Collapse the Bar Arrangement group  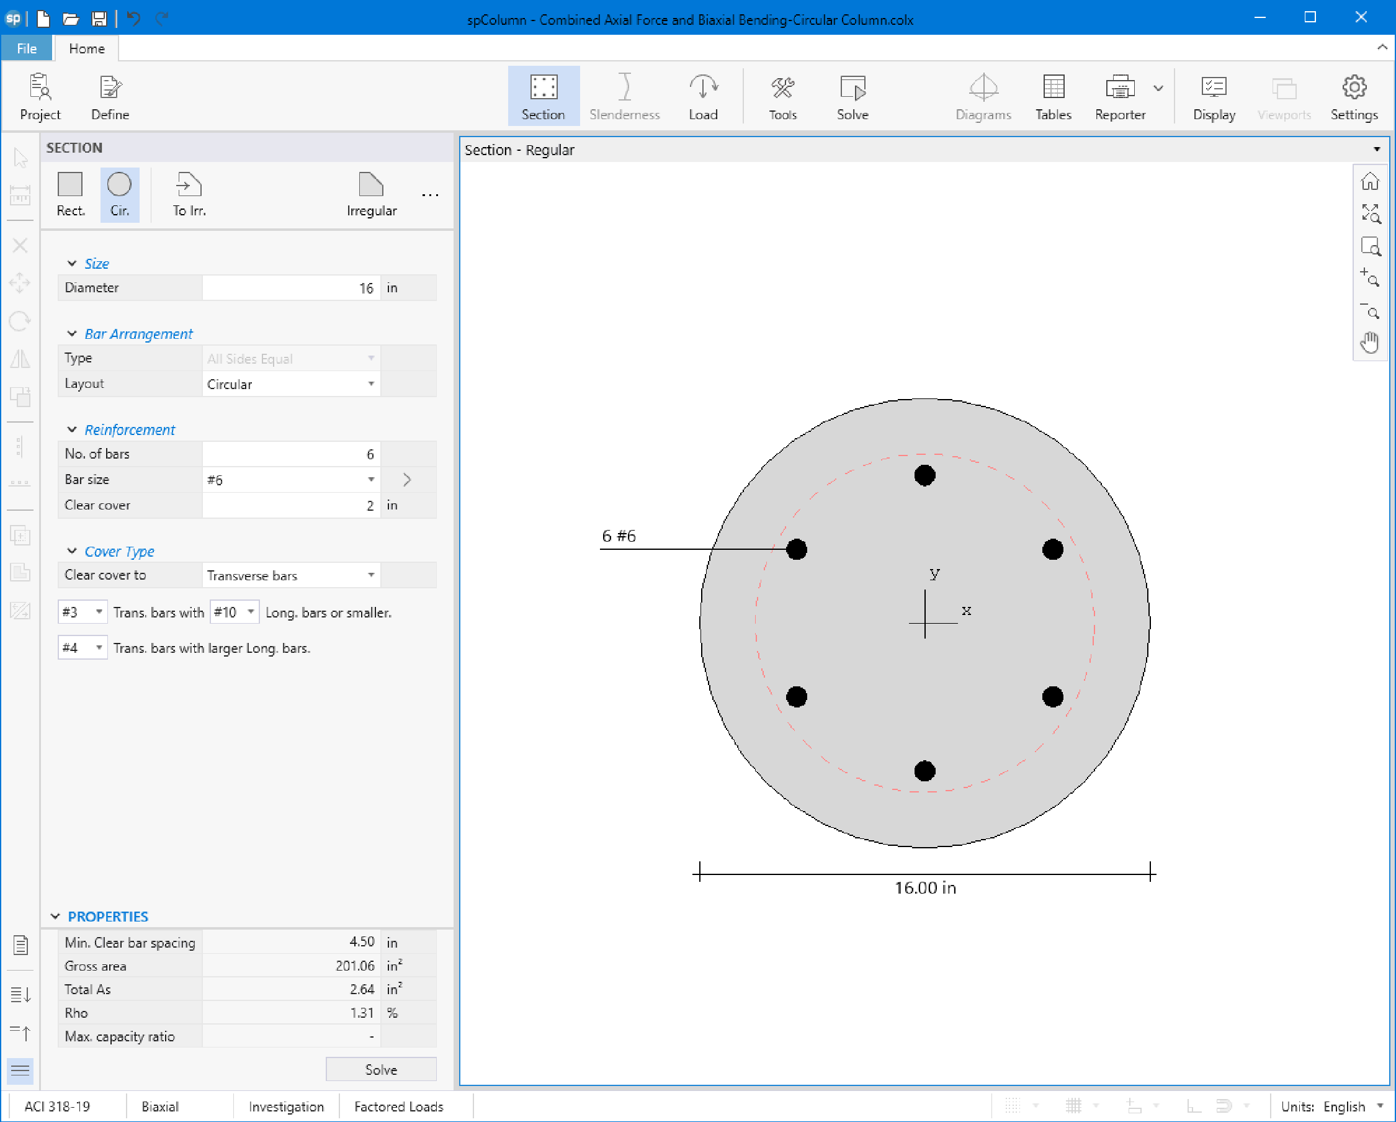pyautogui.click(x=72, y=334)
